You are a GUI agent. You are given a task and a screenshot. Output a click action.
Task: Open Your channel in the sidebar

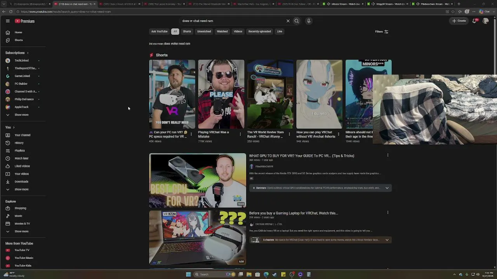tap(23, 135)
